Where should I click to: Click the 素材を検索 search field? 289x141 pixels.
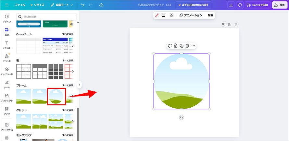(x=46, y=17)
